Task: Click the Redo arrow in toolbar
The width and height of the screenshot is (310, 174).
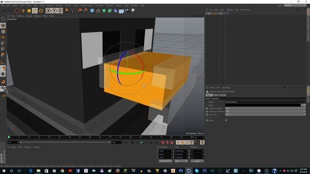Action: (10, 11)
